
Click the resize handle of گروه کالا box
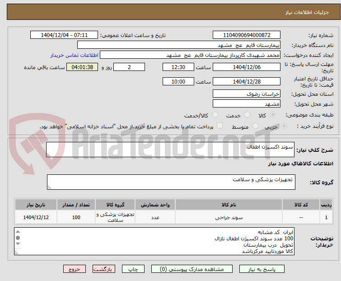(x=49, y=187)
